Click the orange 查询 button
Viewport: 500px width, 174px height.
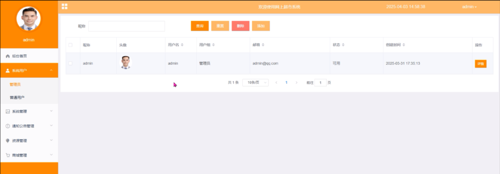coord(200,26)
